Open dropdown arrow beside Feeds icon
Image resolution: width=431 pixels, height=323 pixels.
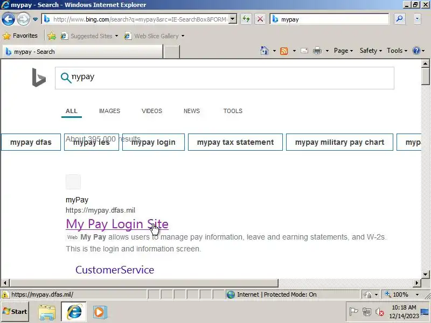click(x=294, y=51)
